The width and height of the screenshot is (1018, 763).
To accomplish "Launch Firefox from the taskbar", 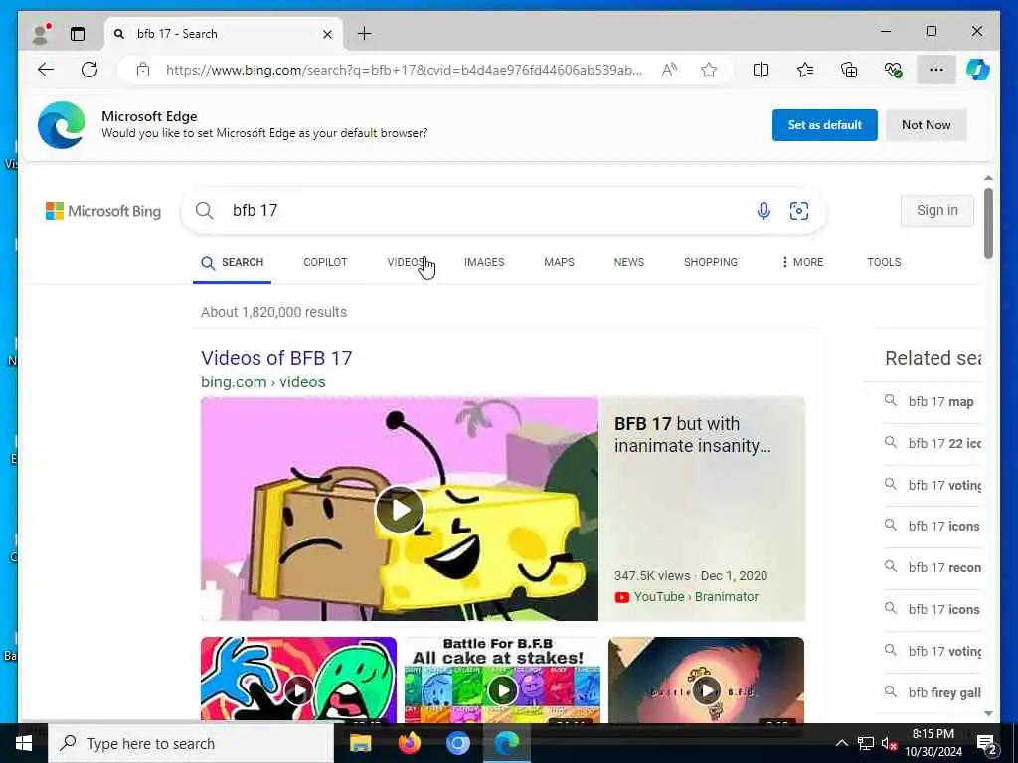I will point(409,743).
